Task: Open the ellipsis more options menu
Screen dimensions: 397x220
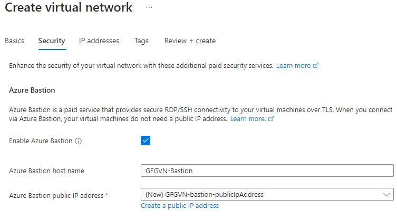Action: pyautogui.click(x=149, y=7)
